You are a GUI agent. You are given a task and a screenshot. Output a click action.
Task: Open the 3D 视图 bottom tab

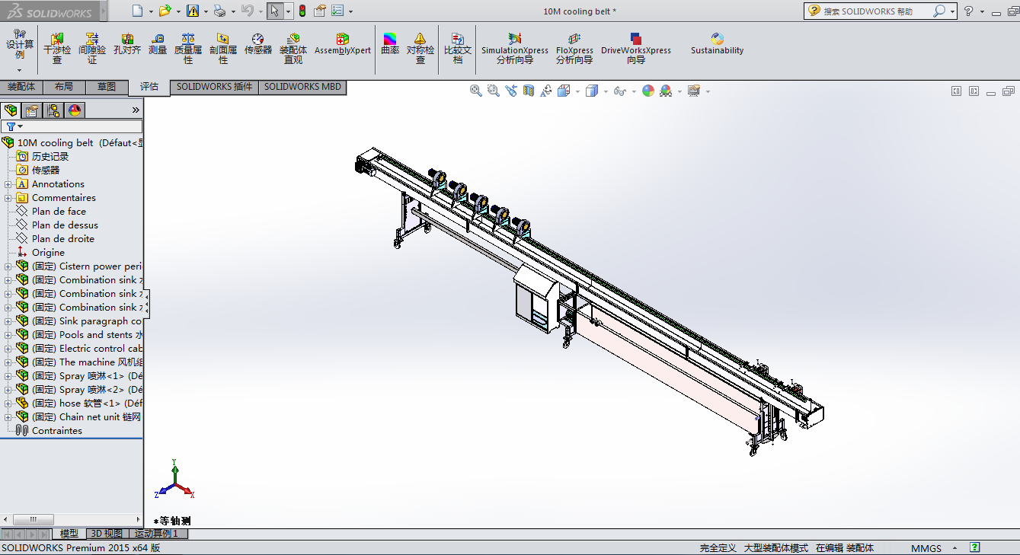click(106, 534)
